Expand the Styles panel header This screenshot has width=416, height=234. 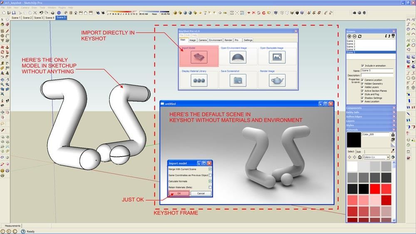pyautogui.click(x=371, y=125)
